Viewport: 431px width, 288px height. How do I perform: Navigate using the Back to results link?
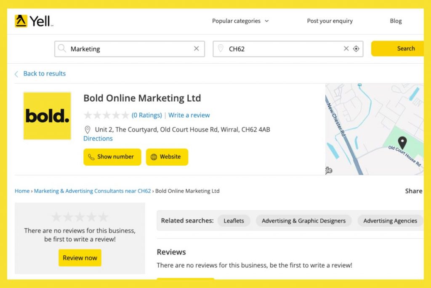45,73
